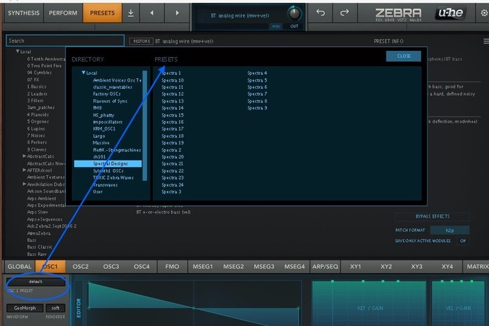Viewport: 489px width, 326px height.
Task: Select 7 Noises folder in browser
Action: point(36,135)
